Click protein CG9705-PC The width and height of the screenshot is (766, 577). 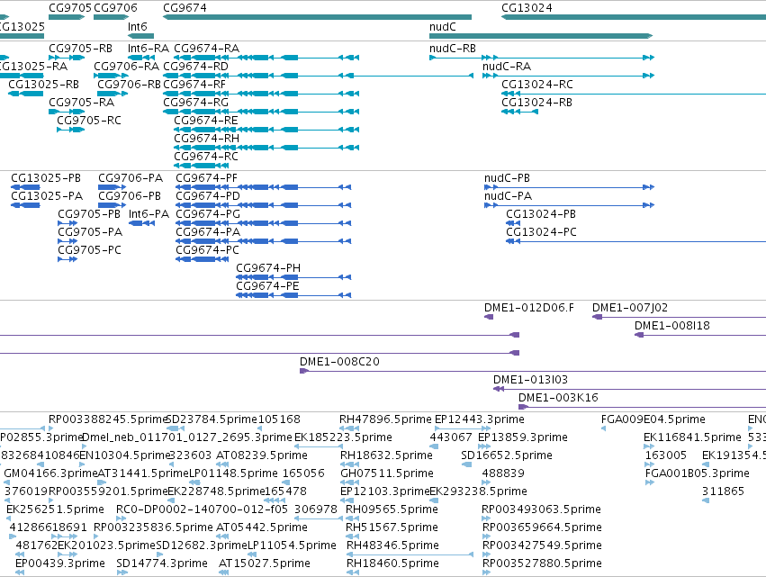[89, 250]
